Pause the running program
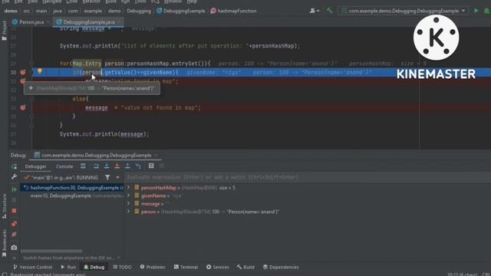The height and width of the screenshot is (276, 491). click(14, 199)
